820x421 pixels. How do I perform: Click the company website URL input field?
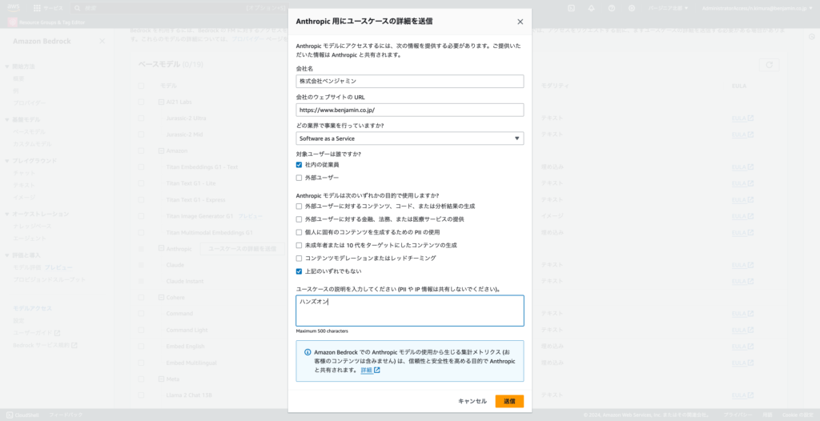[x=409, y=110]
